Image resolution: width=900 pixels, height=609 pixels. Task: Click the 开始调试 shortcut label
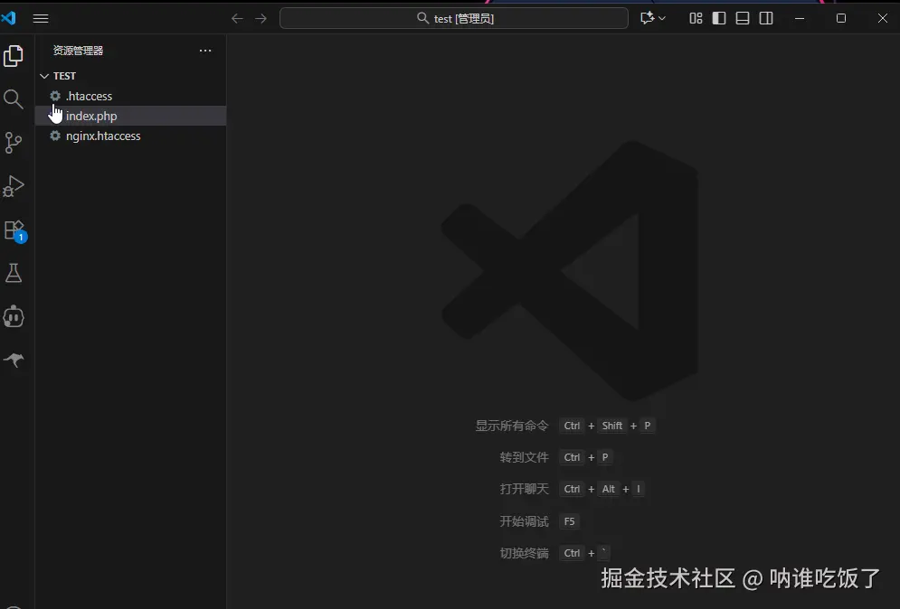524,521
